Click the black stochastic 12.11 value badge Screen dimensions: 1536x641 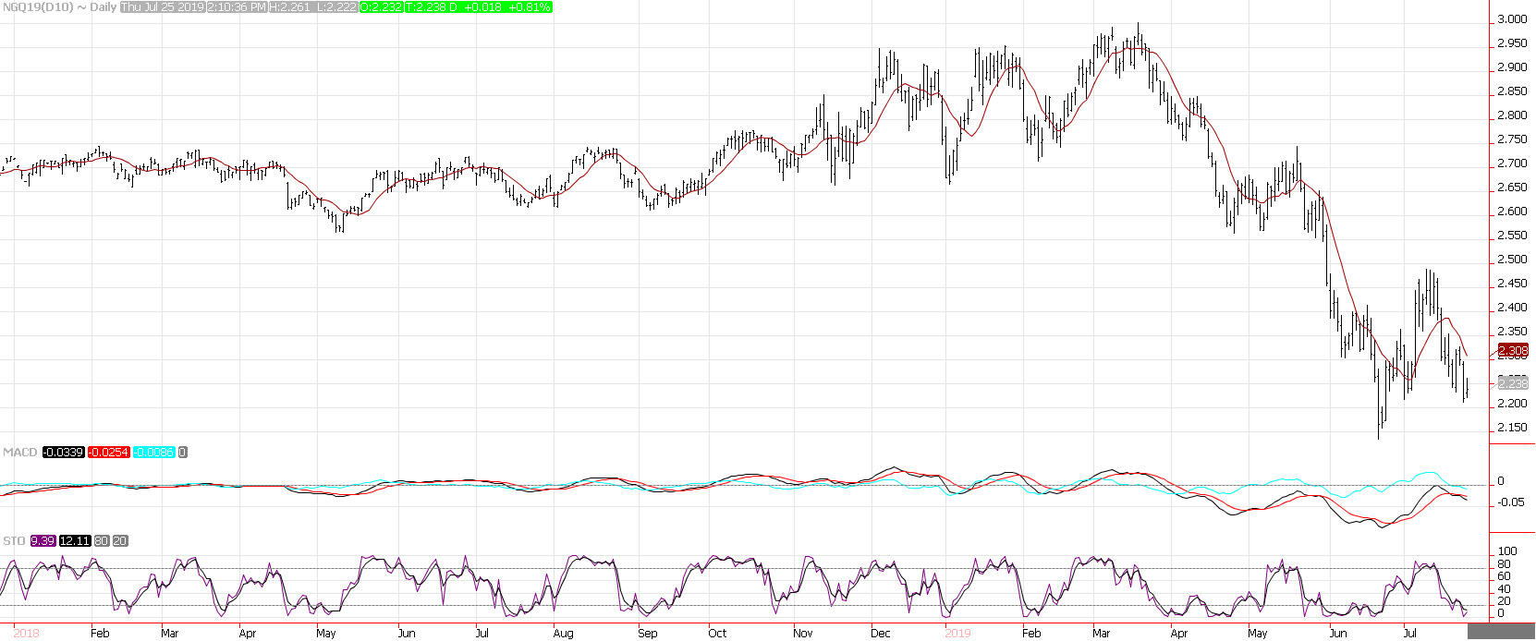[74, 541]
